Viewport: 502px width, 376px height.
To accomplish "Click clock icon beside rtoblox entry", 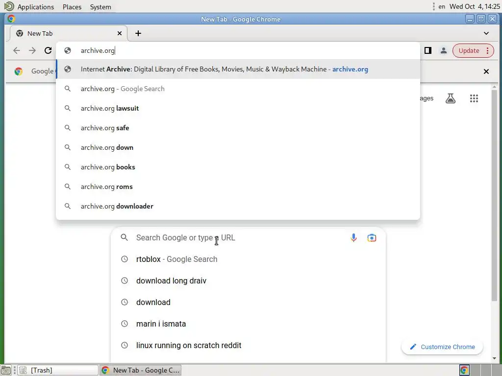I will [x=124, y=259].
